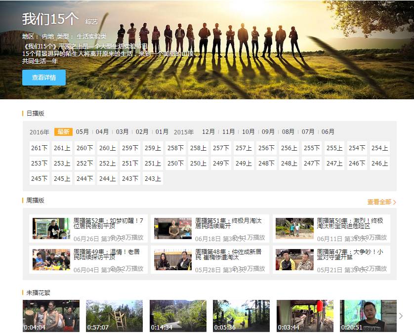Switch to the 05月 tab

(83, 132)
